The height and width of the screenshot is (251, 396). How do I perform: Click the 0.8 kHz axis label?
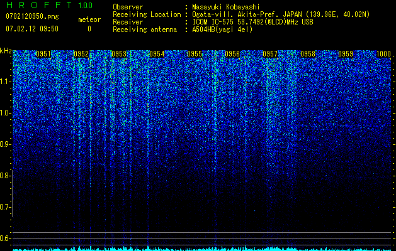point(5,176)
